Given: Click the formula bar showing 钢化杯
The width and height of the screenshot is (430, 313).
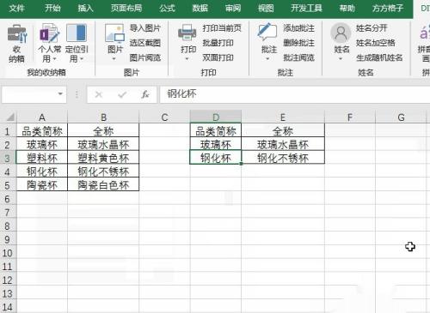Looking at the screenshot, I should pos(295,94).
